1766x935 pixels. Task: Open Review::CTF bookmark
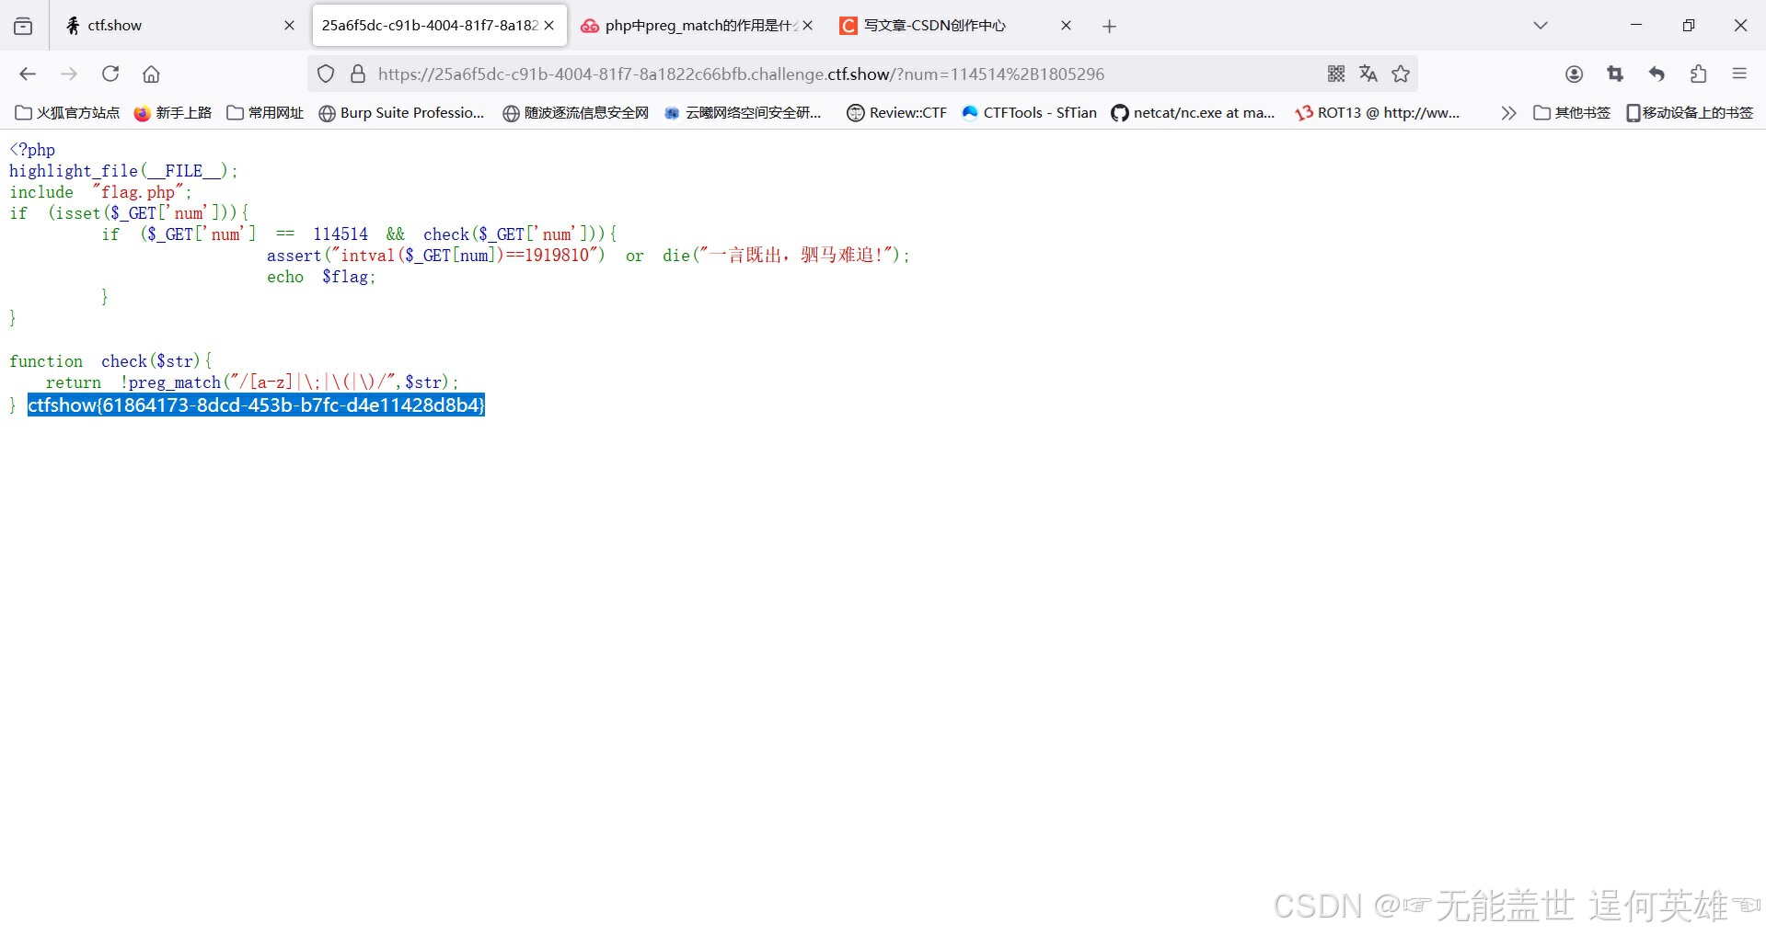896,112
